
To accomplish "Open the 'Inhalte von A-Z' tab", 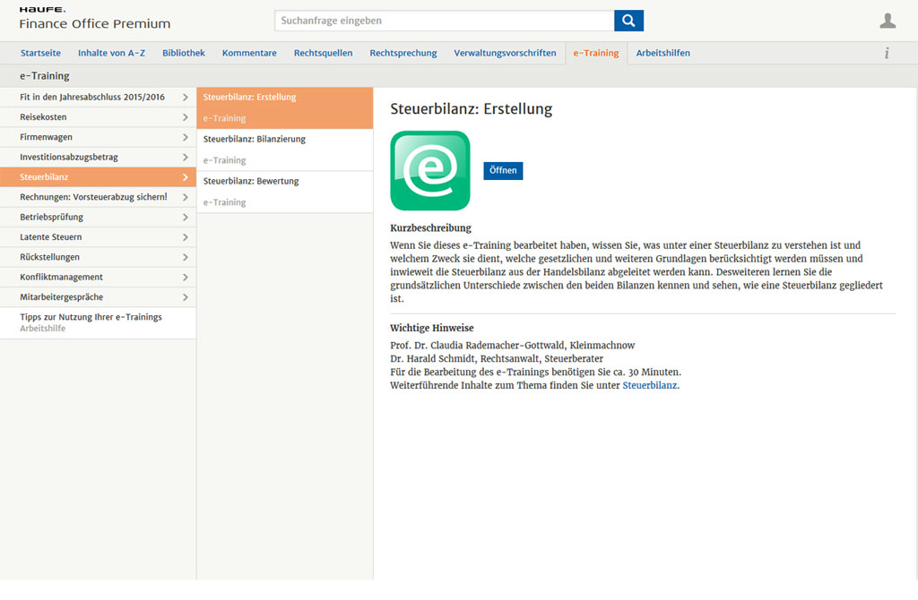I will tap(111, 53).
